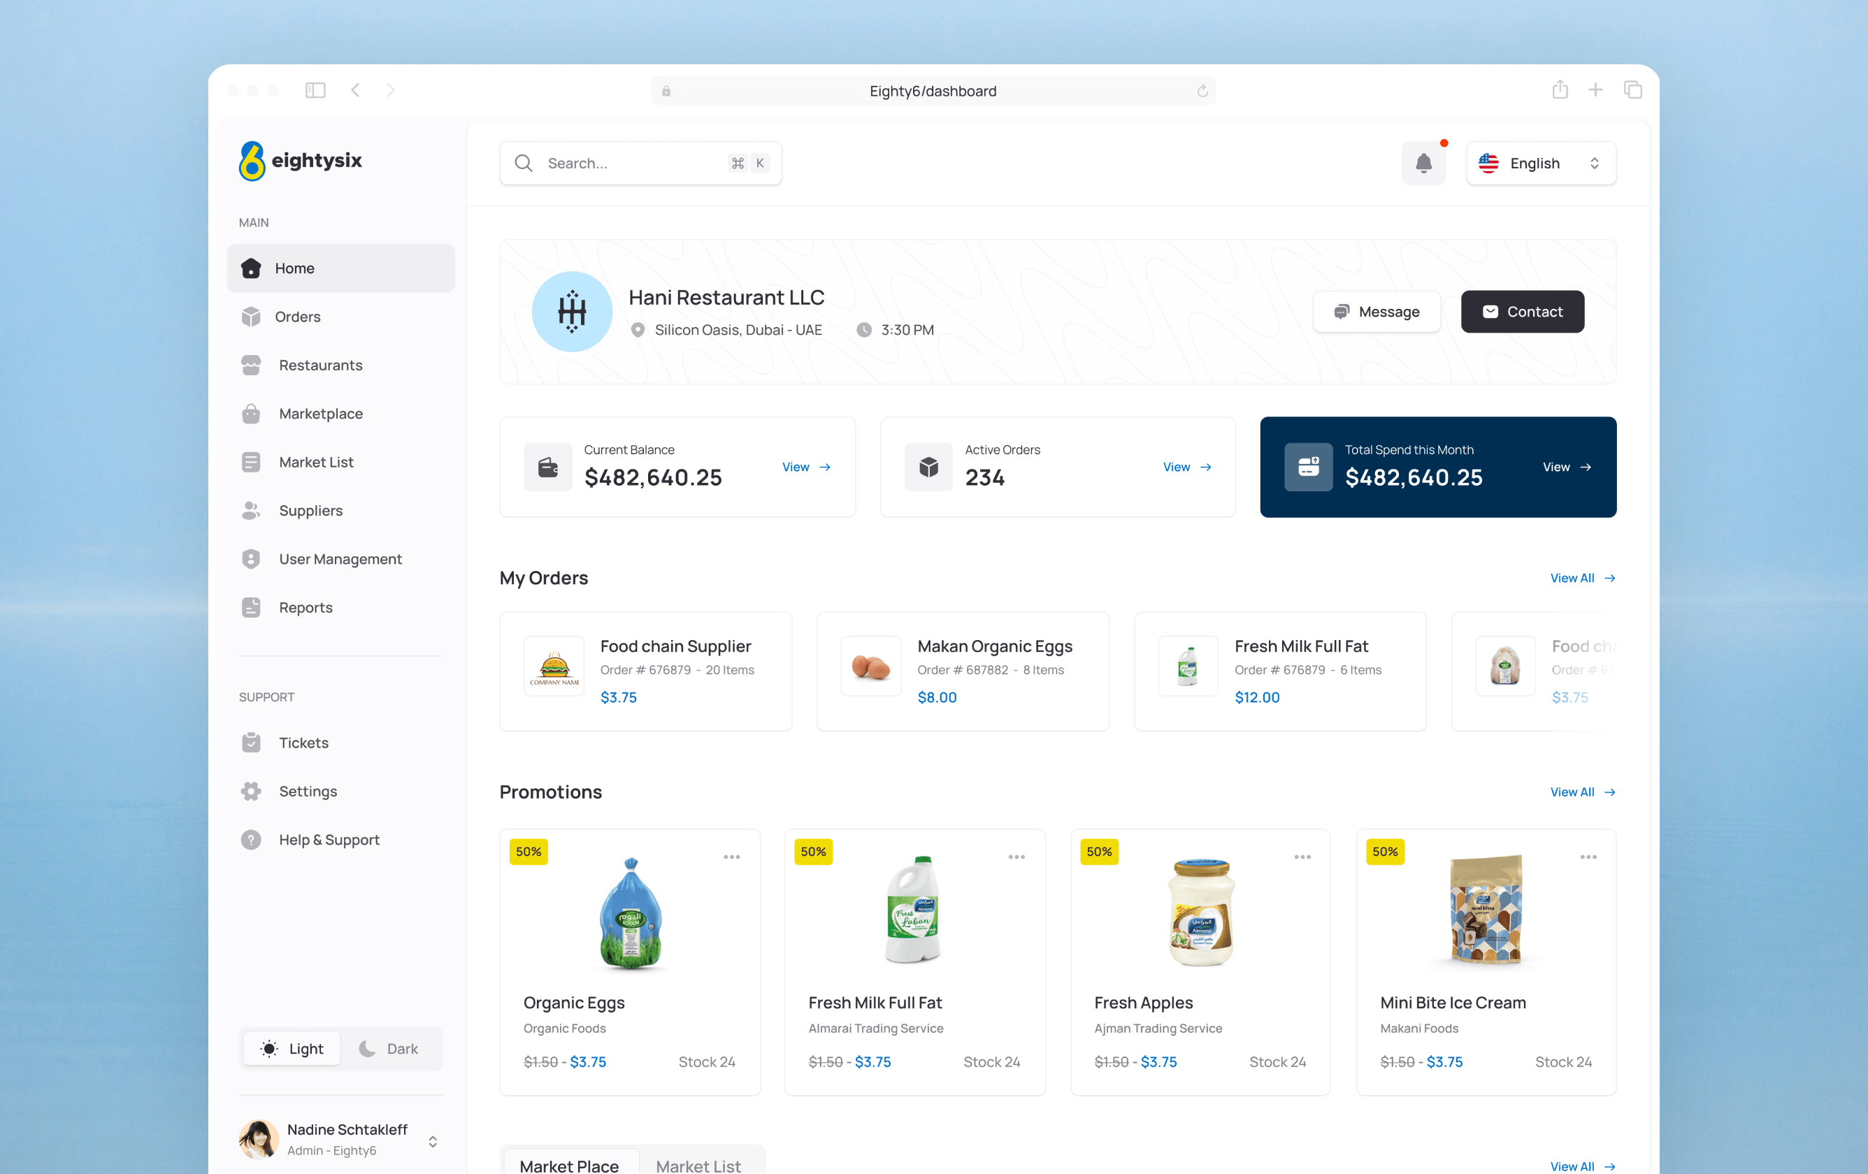View Active Orders details
This screenshot has width=1868, height=1174.
pyautogui.click(x=1187, y=467)
